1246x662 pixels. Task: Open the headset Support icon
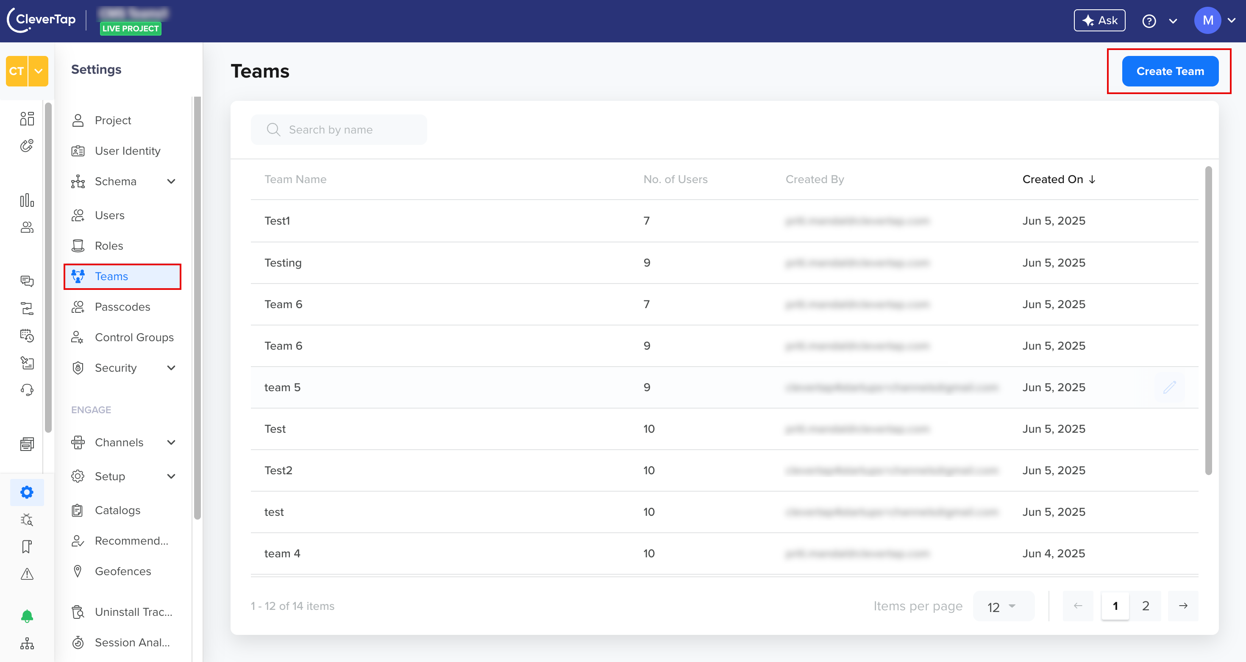click(x=27, y=390)
